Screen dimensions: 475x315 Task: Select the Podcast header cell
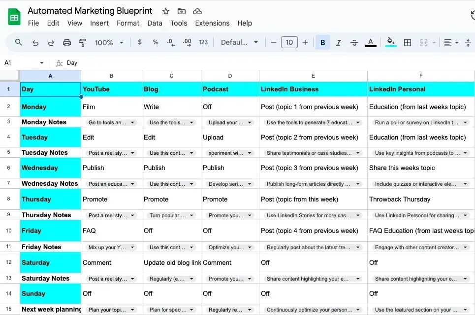(x=230, y=89)
